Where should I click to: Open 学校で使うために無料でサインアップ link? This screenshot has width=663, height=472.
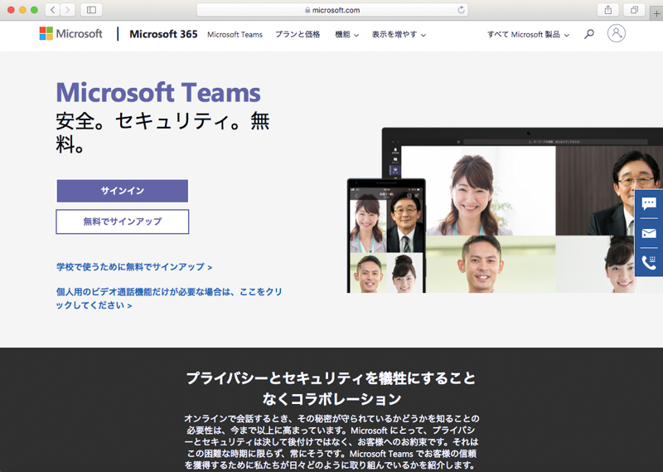pos(134,267)
